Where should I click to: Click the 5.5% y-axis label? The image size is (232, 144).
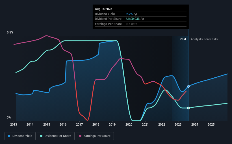[x=10, y=33]
